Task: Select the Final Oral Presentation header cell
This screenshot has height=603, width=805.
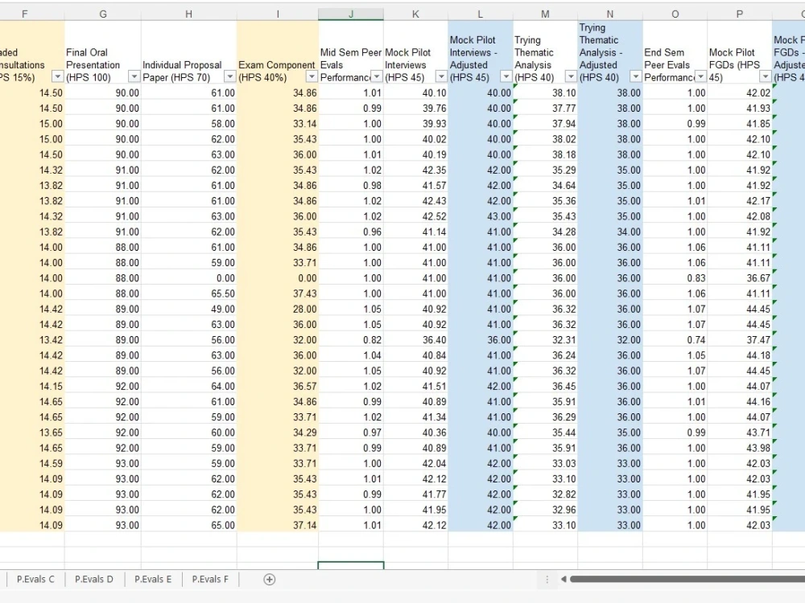Action: [x=103, y=53]
